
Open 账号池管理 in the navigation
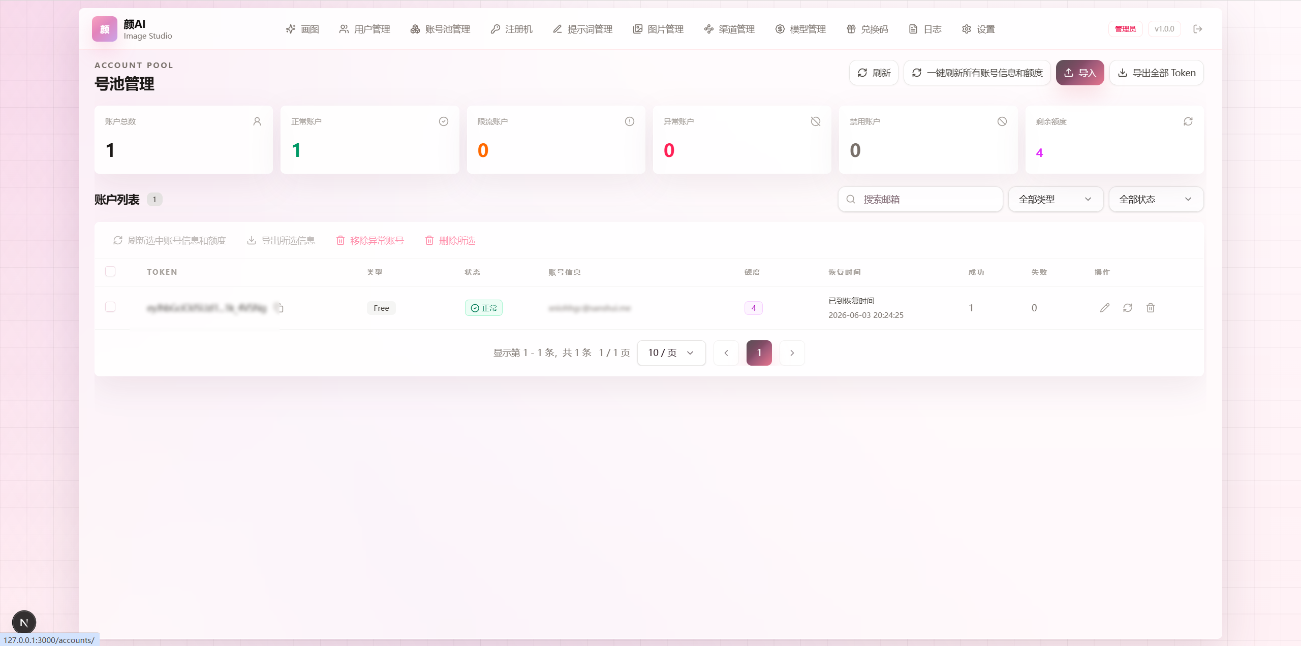pos(440,29)
